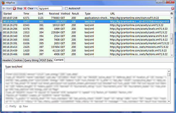Sort by the Received column header
This screenshot has width=176, height=113.
tap(52, 14)
